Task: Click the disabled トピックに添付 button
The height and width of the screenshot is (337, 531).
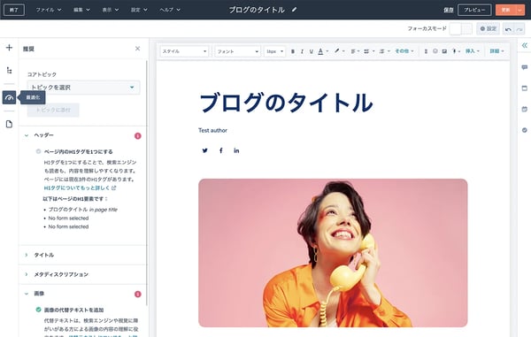Action: pyautogui.click(x=53, y=110)
